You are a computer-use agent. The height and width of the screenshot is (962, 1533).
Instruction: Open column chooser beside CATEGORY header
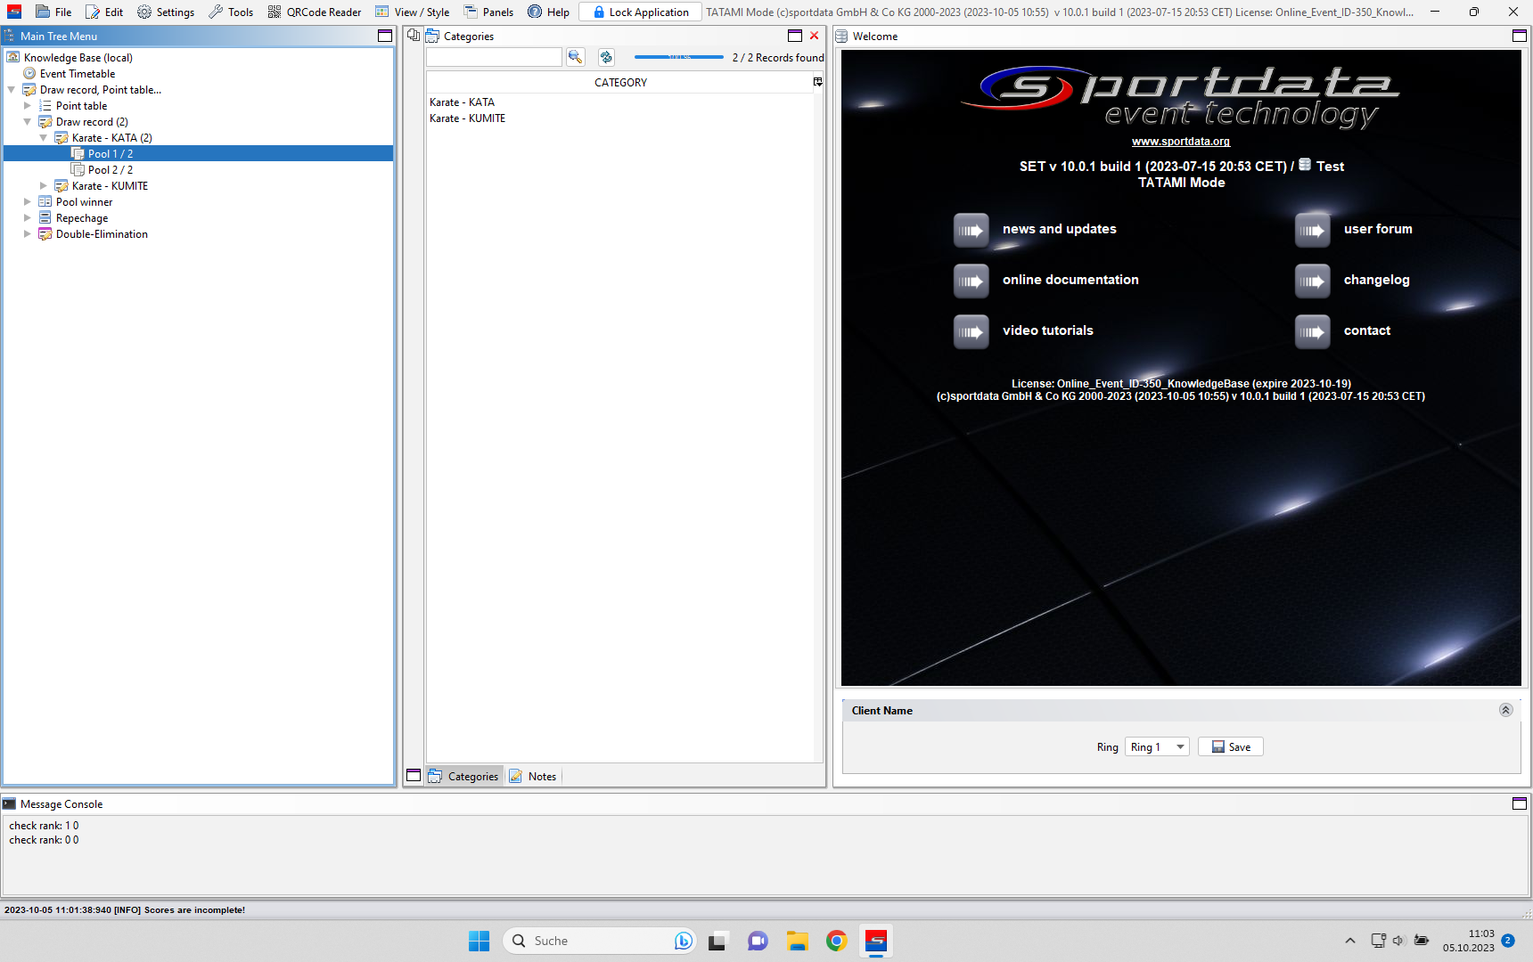pyautogui.click(x=817, y=82)
